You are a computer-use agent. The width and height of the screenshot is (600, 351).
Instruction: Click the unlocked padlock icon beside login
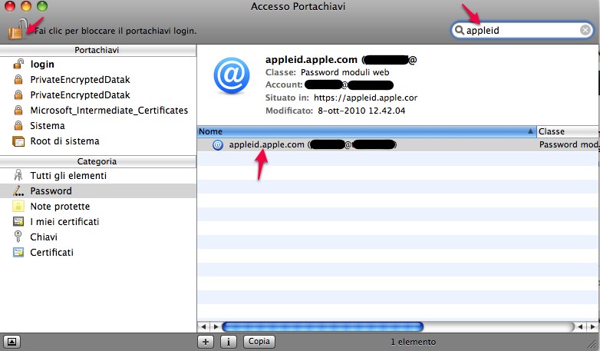click(x=18, y=64)
